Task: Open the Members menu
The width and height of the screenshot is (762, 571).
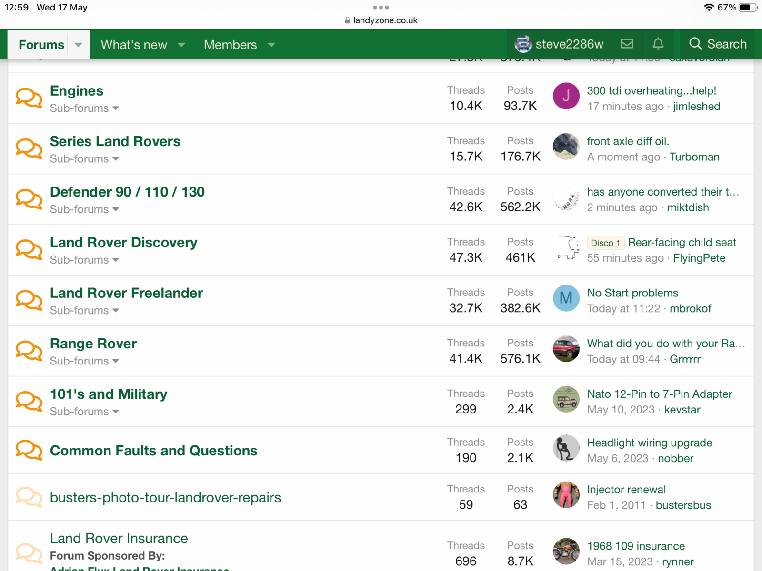Action: (231, 45)
